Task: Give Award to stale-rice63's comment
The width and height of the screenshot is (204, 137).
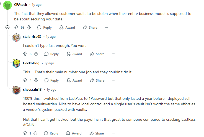Action: click(x=74, y=54)
